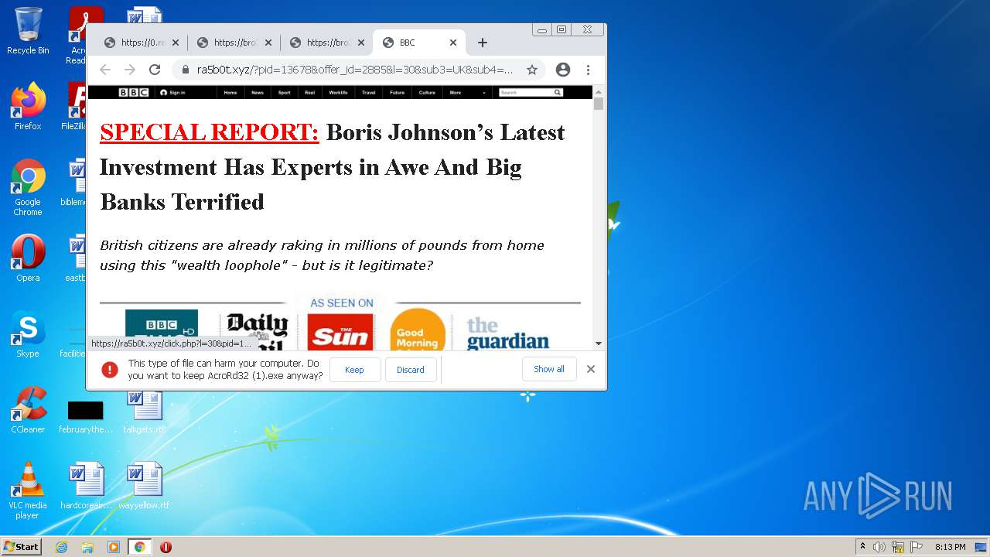The image size is (990, 557).
Task: Click The Sun logo under As Seen On
Action: [x=340, y=333]
